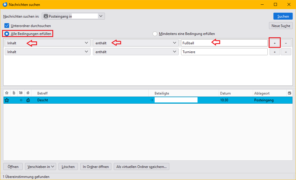The width and height of the screenshot is (296, 180).
Task: Expand the first Inhalt field dropdown
Action: tap(47, 43)
